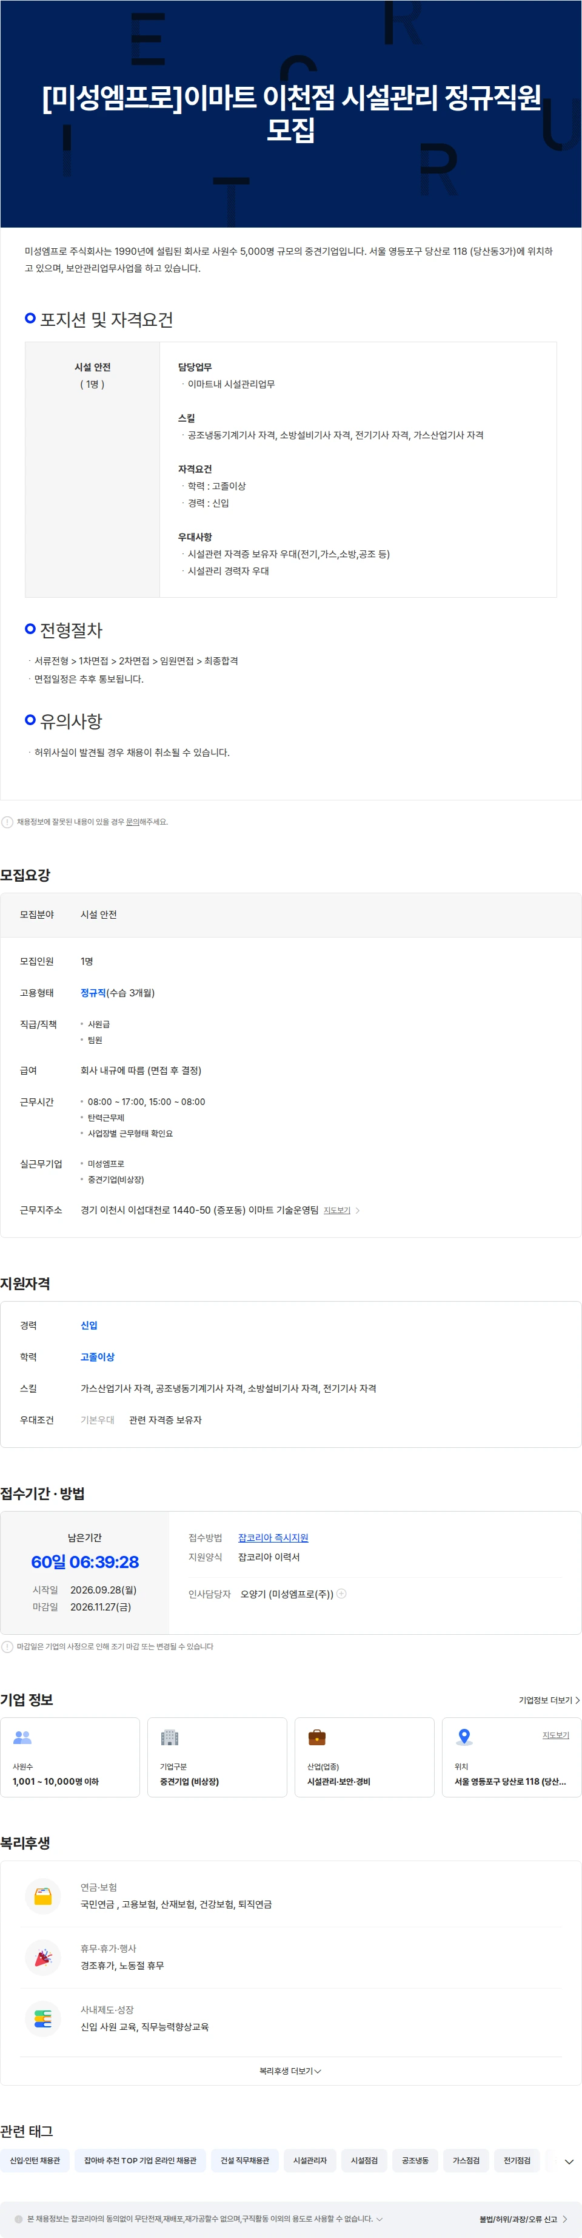Click the 마감일 2026.11.27(금) date
The width and height of the screenshot is (582, 2238).
click(101, 1608)
